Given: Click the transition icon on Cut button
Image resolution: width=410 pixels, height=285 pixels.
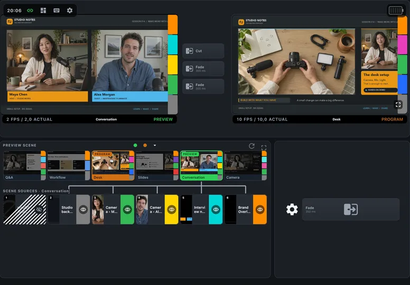Looking at the screenshot, I should pos(189,51).
